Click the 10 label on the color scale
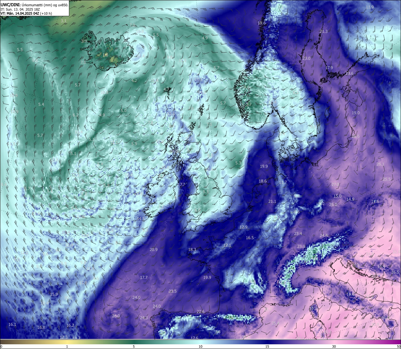The width and height of the screenshot is (401, 349). click(x=200, y=346)
